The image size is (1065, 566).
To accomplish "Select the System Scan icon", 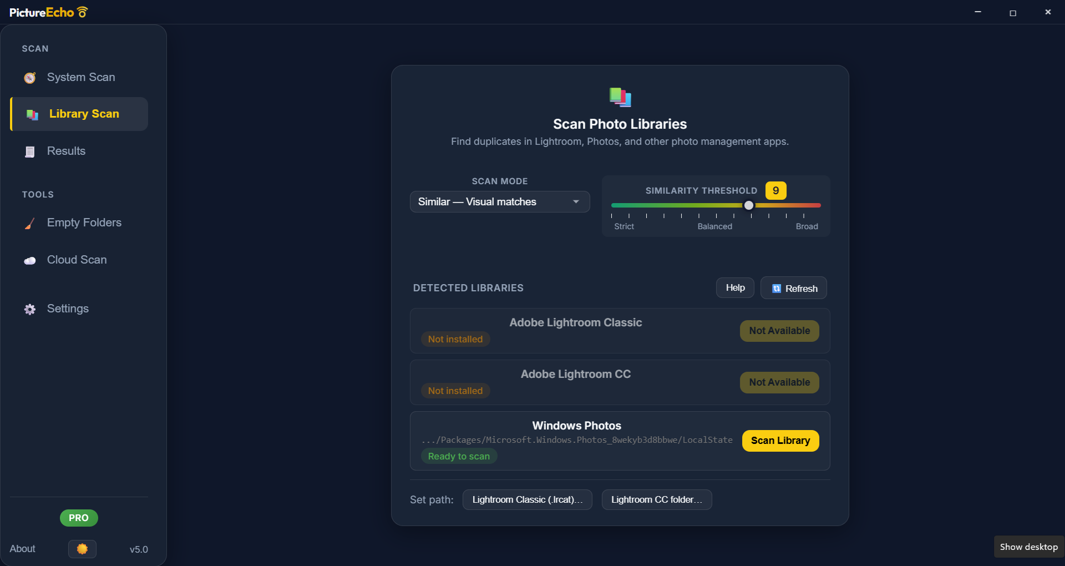I will 29,78.
